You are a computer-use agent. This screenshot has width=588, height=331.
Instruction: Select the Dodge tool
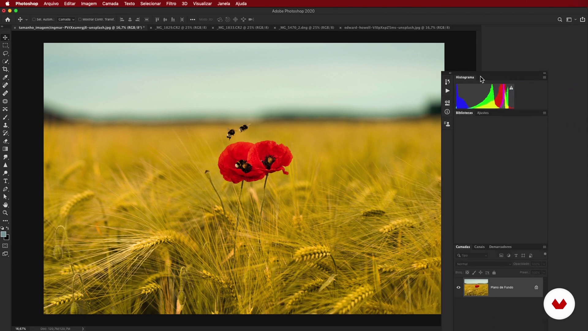(5, 173)
